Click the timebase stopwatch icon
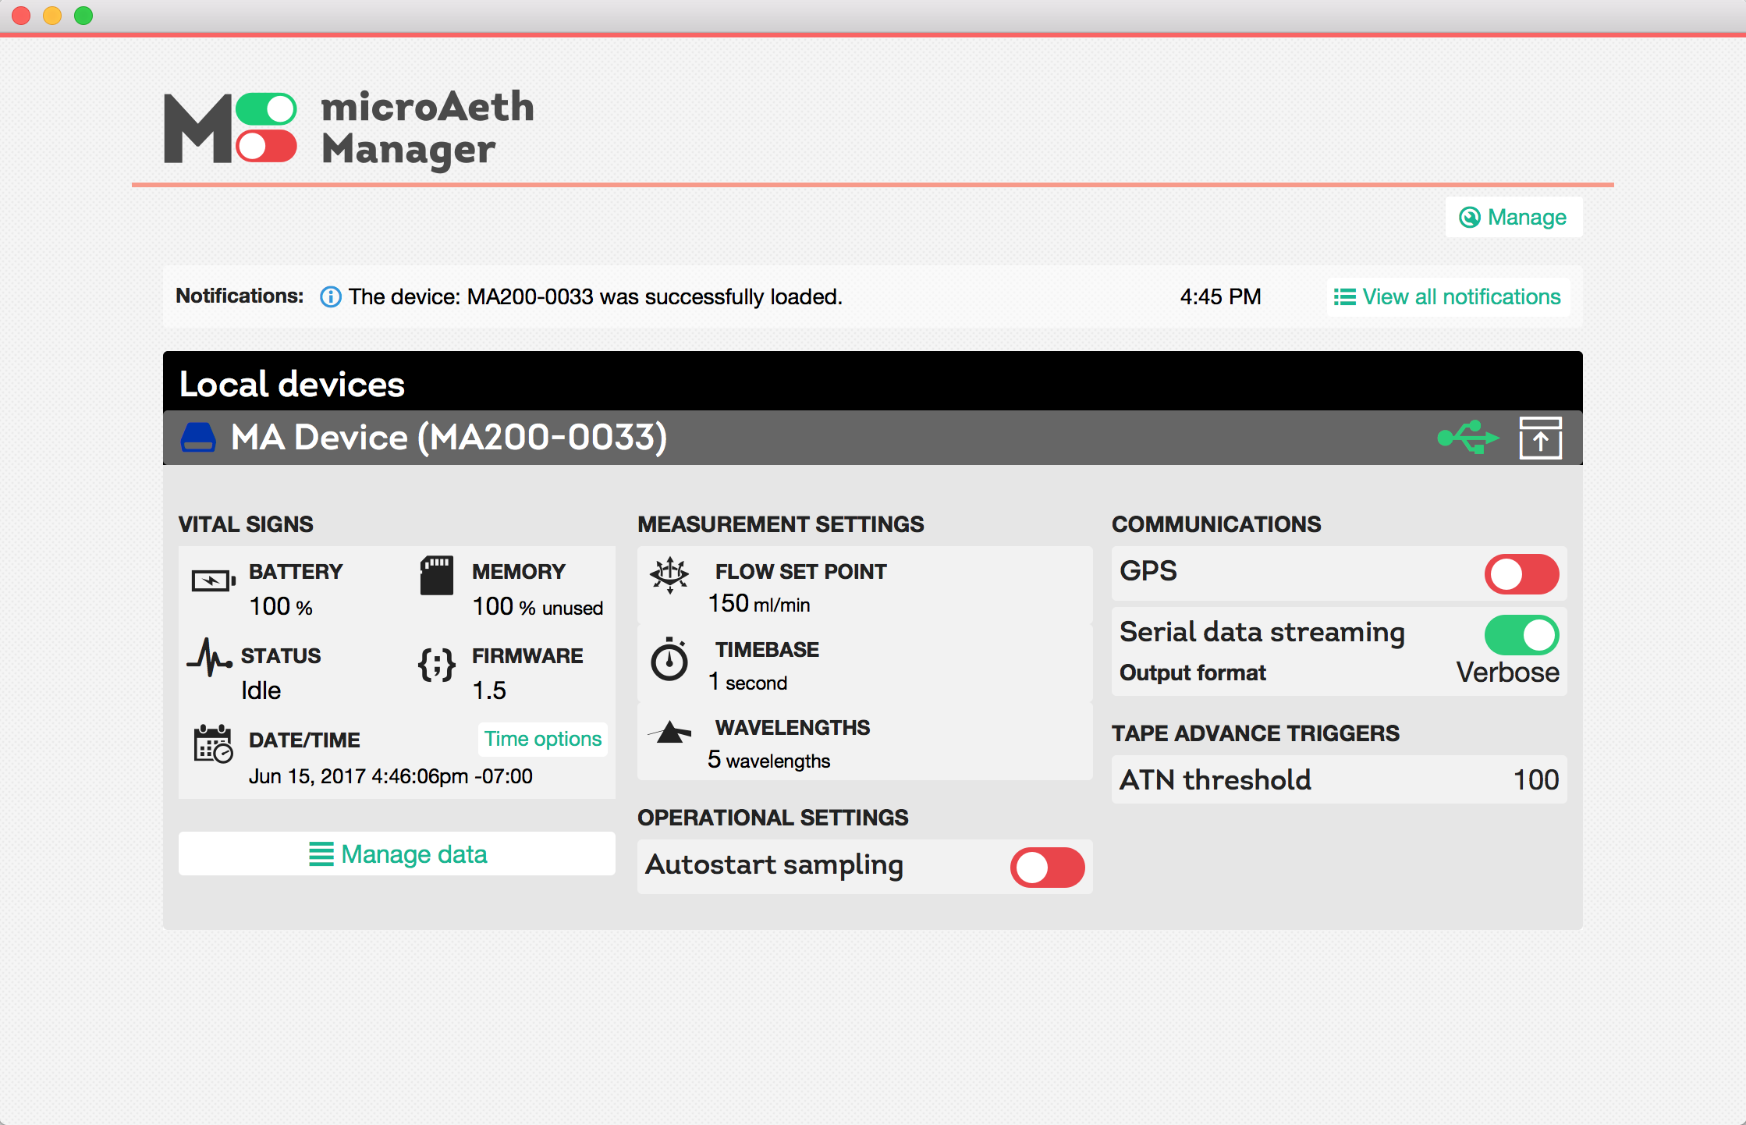This screenshot has height=1125, width=1746. pyautogui.click(x=669, y=659)
